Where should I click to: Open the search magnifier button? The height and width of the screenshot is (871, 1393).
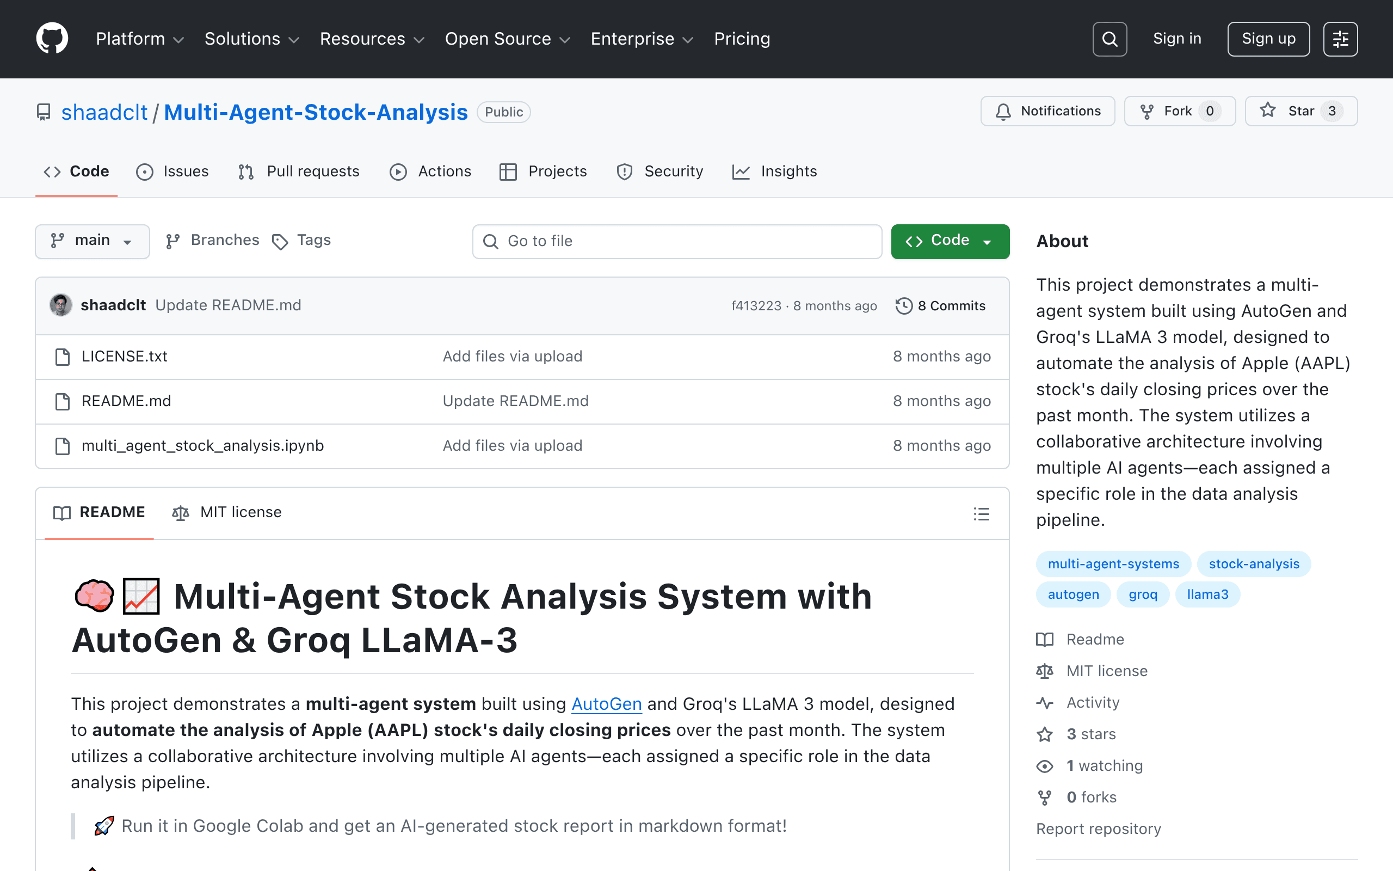(1109, 39)
